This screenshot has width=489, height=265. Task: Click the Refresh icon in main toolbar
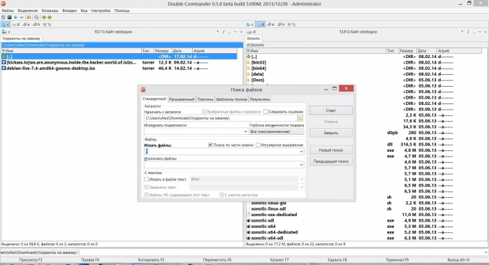3,17
